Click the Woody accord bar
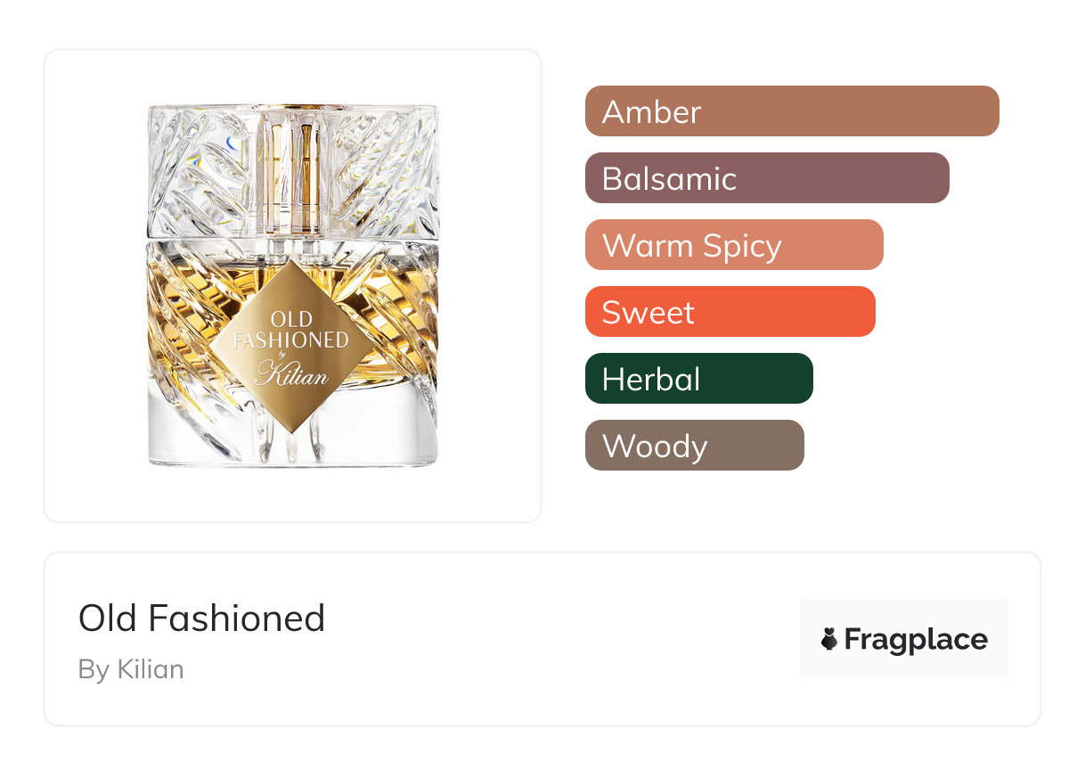This screenshot has height=770, width=1085. click(x=694, y=446)
